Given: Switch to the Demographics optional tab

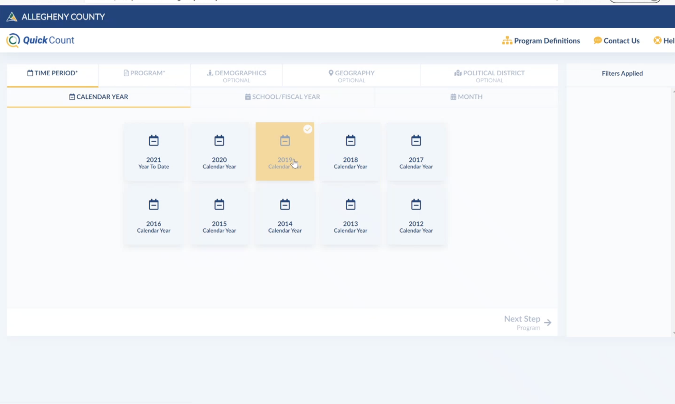Looking at the screenshot, I should click(237, 75).
